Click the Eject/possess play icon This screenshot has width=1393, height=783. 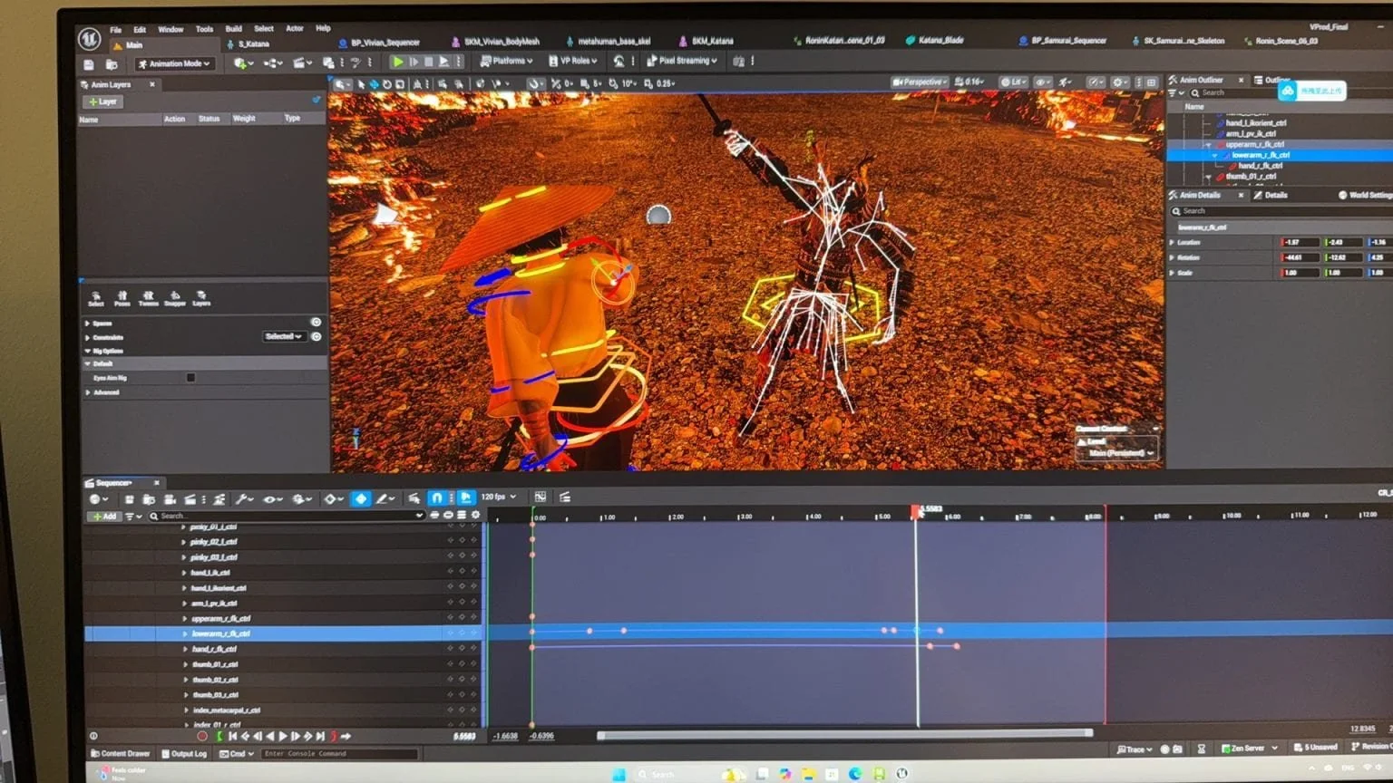coord(443,62)
